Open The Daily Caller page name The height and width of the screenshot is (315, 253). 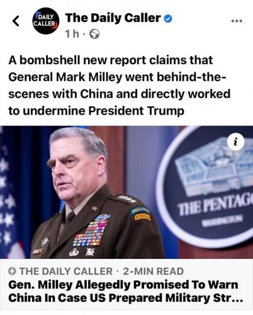click(113, 18)
